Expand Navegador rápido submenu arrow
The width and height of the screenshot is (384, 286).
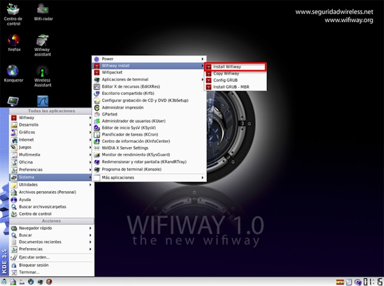point(90,228)
